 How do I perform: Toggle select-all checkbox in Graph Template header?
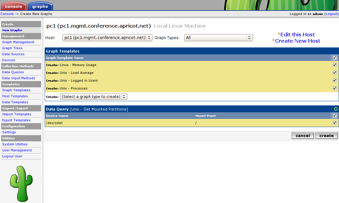click(334, 58)
